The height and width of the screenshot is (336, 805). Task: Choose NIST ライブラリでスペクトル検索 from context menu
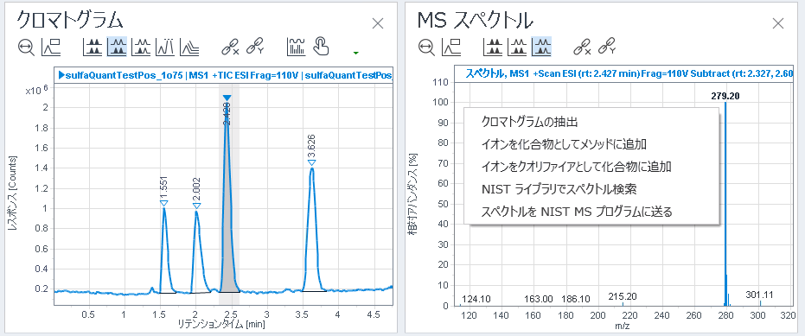pyautogui.click(x=559, y=189)
